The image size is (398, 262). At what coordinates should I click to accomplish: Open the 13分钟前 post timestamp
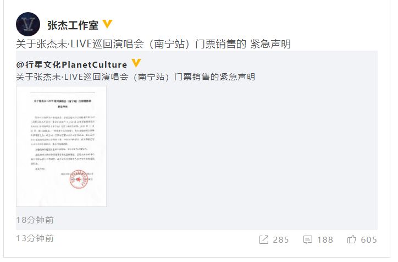click(x=35, y=238)
